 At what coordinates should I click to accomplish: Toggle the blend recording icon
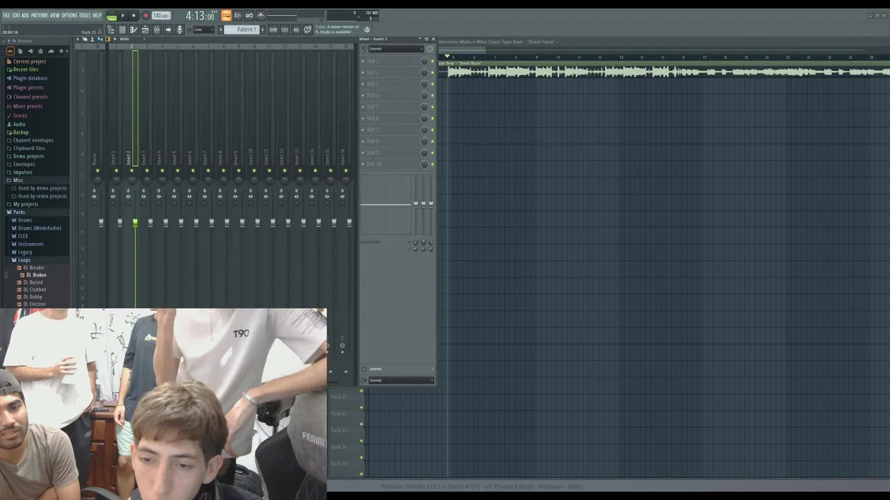(249, 15)
